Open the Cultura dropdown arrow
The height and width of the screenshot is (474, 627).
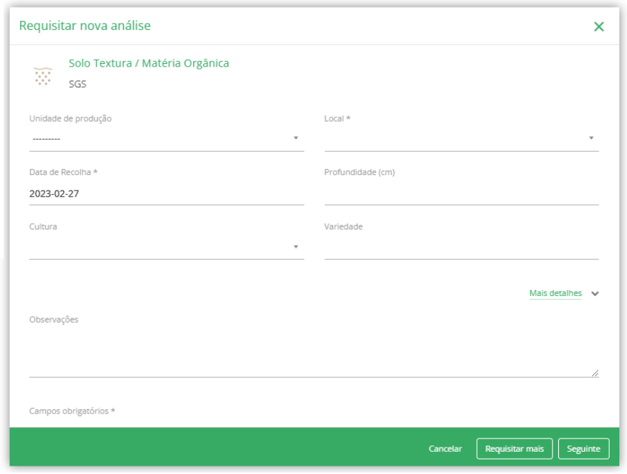296,247
